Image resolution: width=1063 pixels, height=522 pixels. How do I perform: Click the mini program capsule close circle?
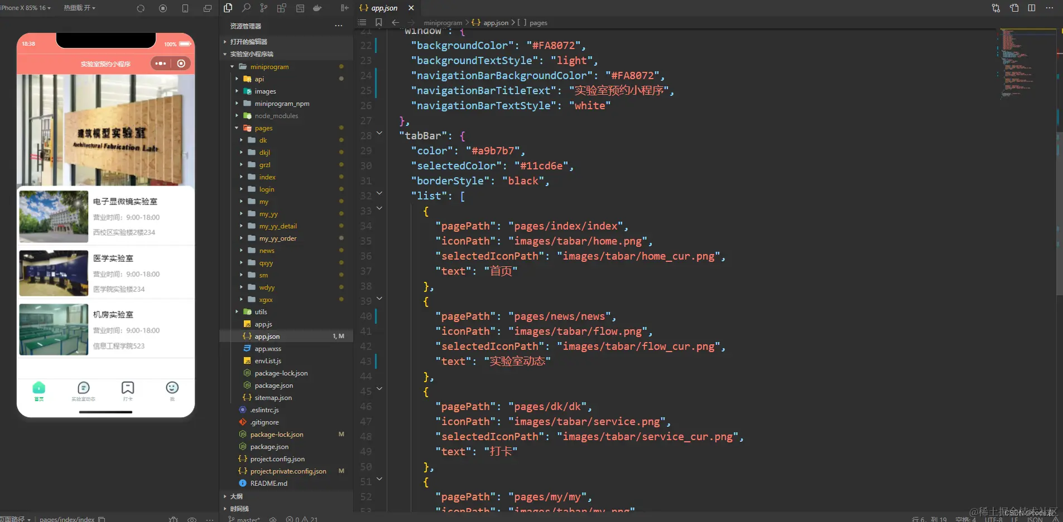coord(181,64)
